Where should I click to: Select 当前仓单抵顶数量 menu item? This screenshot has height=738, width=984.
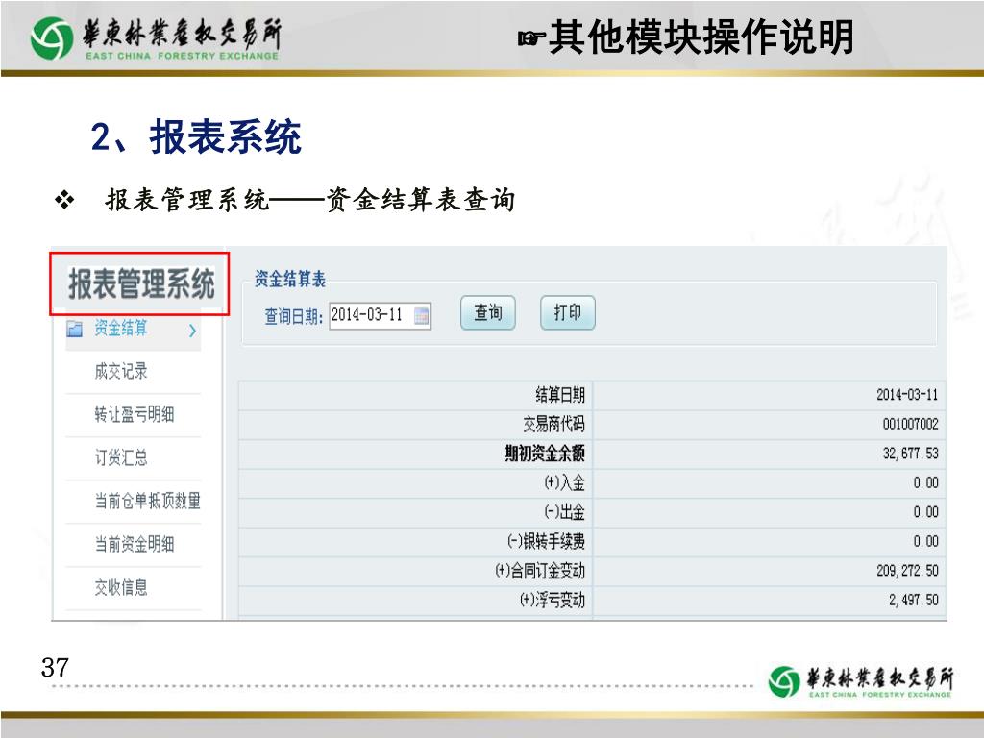147,501
